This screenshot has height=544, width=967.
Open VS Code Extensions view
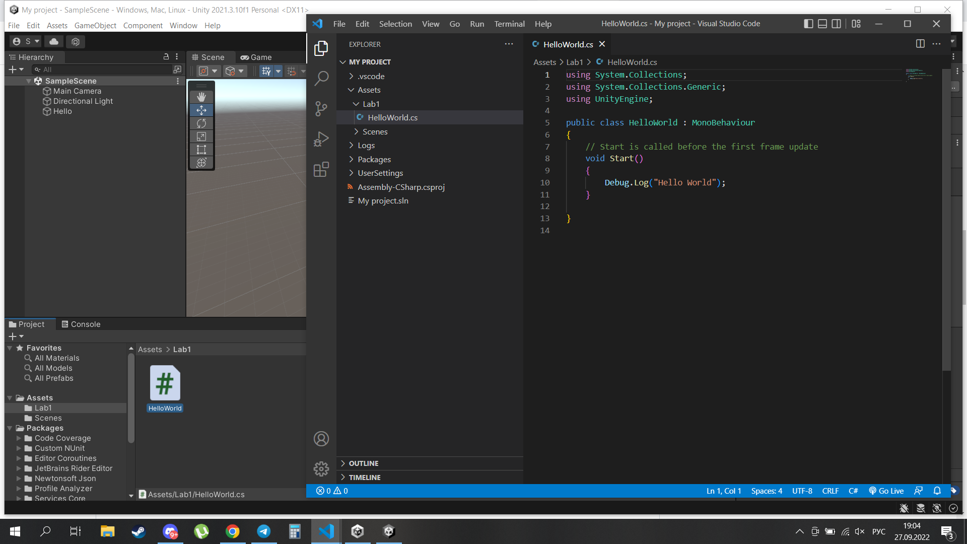click(x=321, y=169)
